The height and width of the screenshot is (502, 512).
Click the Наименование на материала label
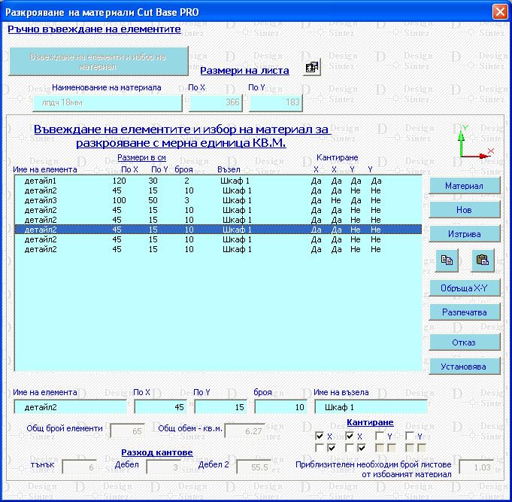tap(107, 87)
